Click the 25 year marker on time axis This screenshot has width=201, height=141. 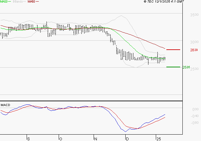coord(159,139)
